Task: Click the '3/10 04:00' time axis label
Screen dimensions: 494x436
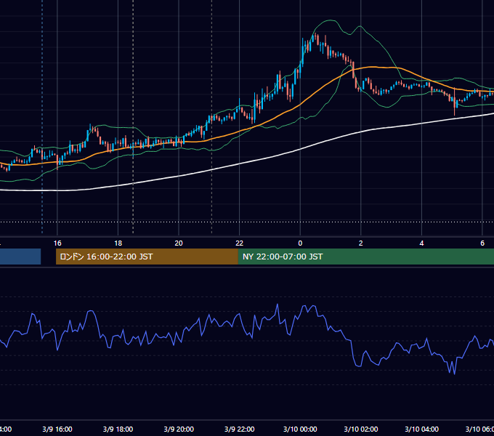Action: [421, 429]
